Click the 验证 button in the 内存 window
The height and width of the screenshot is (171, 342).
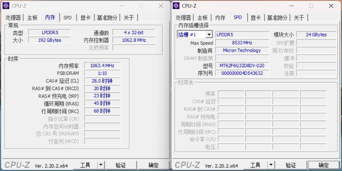pos(121,165)
